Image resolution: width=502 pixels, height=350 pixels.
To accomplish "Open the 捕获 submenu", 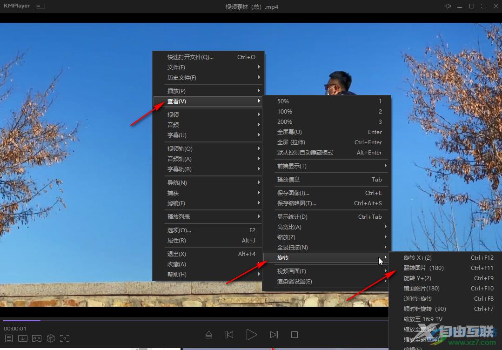I will tap(207, 193).
